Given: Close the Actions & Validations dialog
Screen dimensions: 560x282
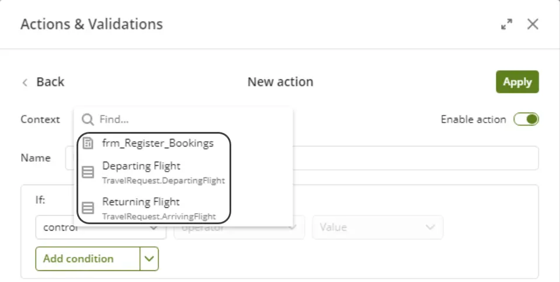Looking at the screenshot, I should click(533, 25).
